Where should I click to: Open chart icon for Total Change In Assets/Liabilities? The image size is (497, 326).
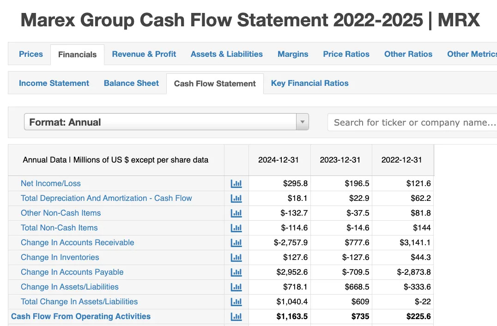pos(236,302)
